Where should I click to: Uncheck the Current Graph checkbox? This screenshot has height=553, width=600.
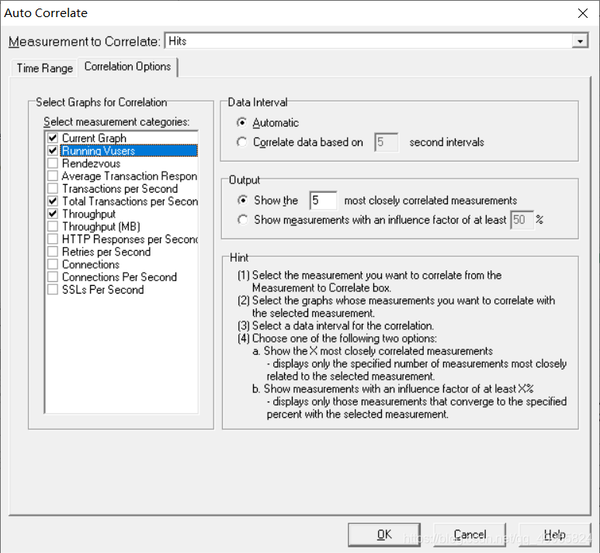pyautogui.click(x=53, y=138)
